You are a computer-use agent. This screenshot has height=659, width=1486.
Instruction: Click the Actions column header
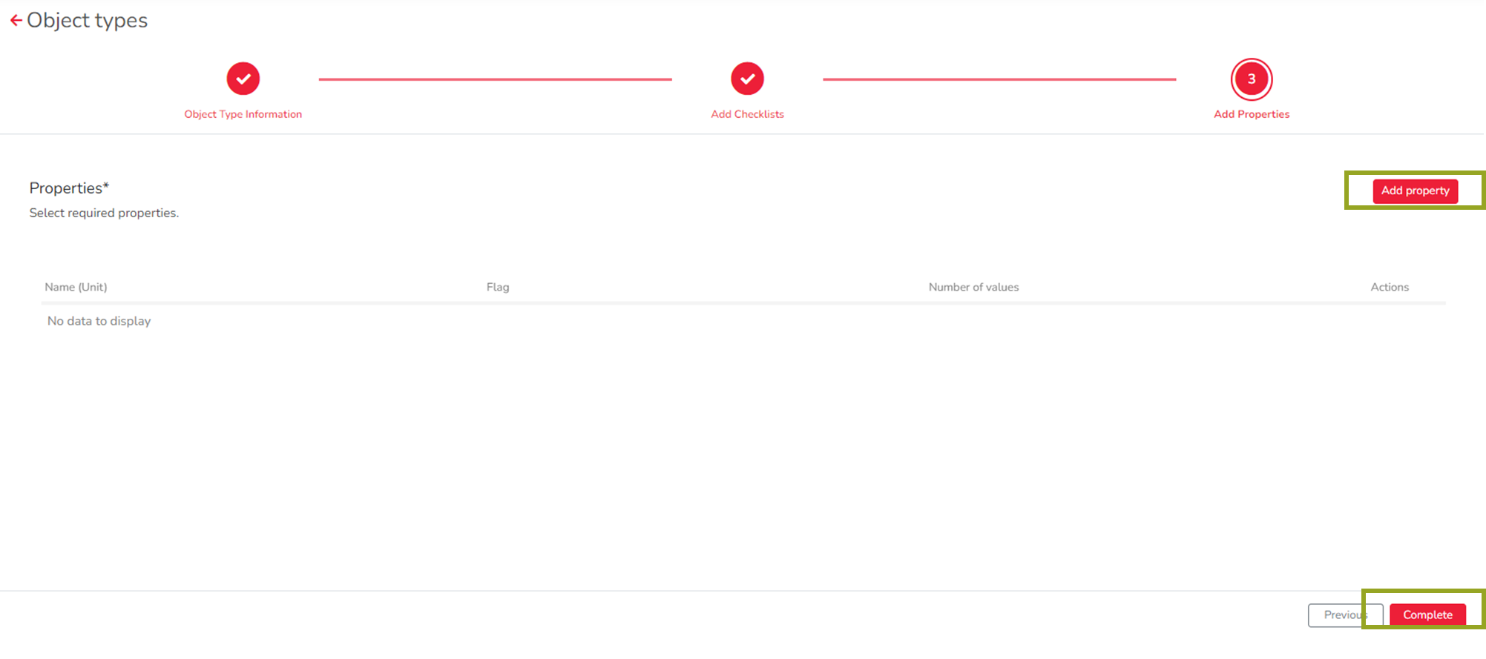click(1389, 287)
